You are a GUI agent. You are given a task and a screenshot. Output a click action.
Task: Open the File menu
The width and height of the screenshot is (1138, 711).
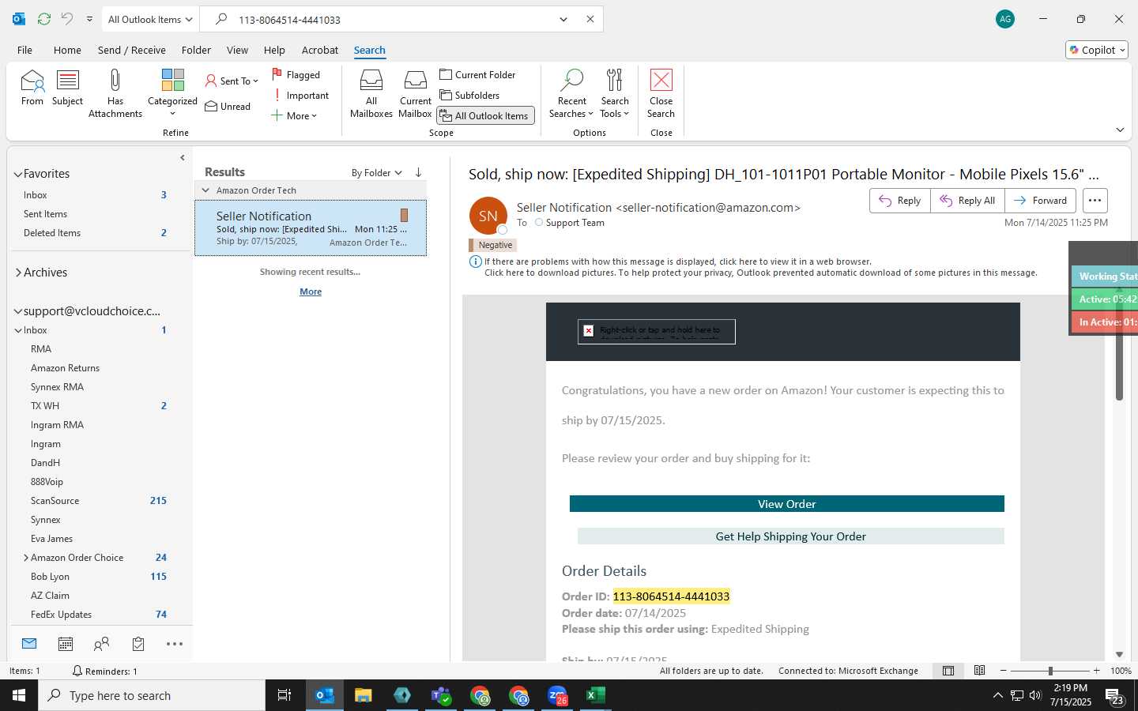click(x=24, y=50)
